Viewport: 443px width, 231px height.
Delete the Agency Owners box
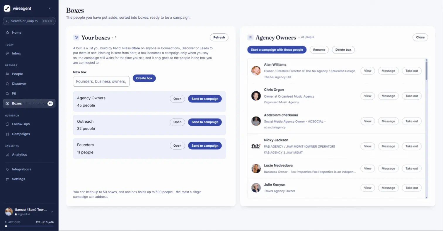coord(343,50)
